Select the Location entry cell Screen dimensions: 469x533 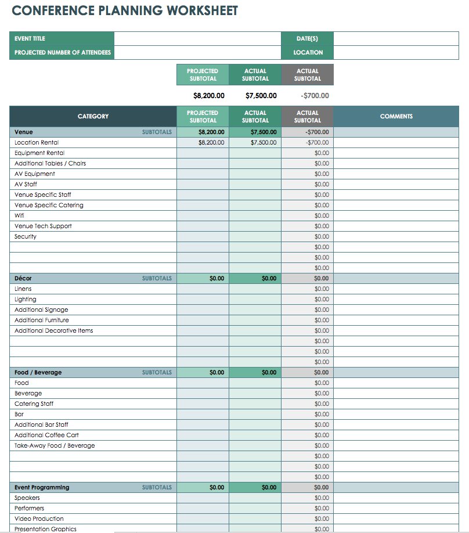[x=396, y=52]
